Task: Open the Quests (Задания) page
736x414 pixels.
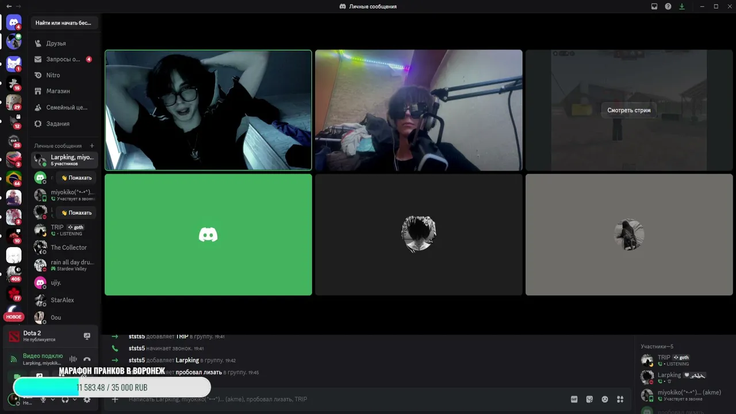Action: (64, 124)
